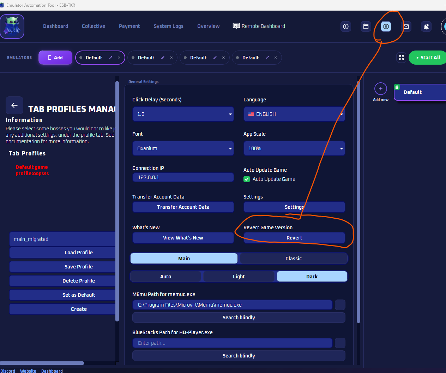The height and width of the screenshot is (373, 446).
Task: Select the Auto theme option
Action: [x=165, y=277]
